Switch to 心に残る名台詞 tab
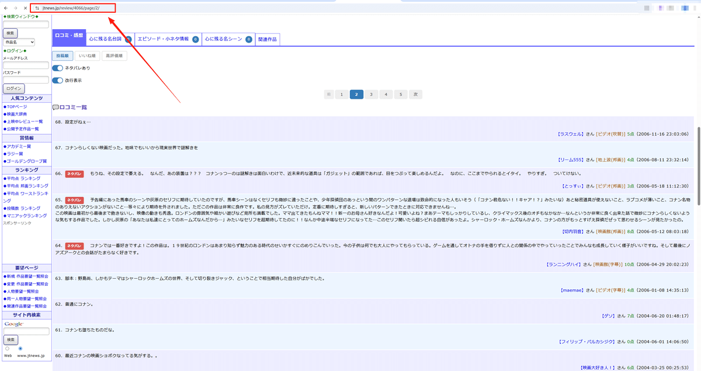This screenshot has width=701, height=371. point(110,39)
